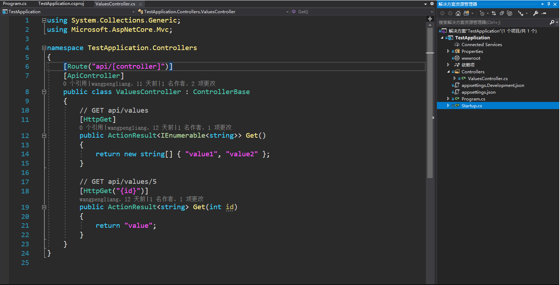Image resolution: width=560 pixels, height=285 pixels.
Task: Collapse the using directives block
Action: (x=44, y=20)
